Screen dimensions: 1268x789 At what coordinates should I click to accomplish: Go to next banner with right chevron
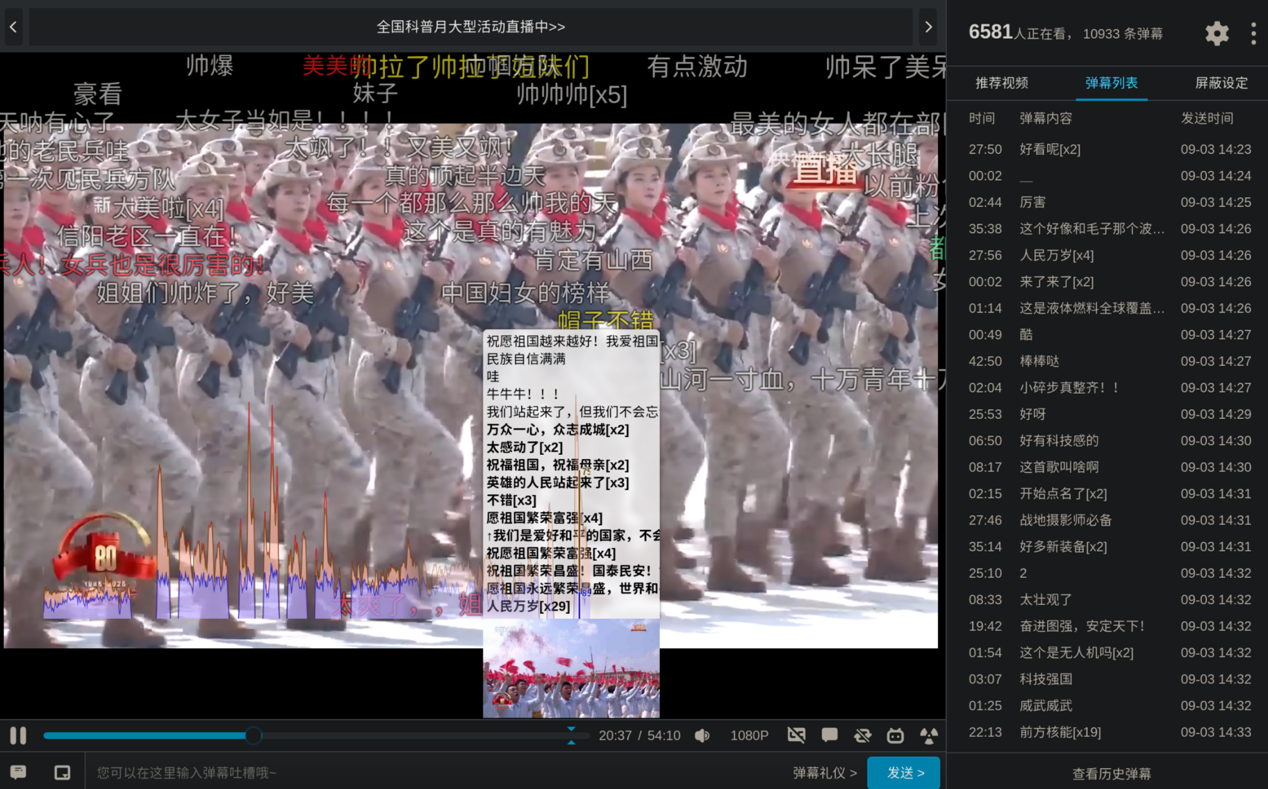click(x=928, y=27)
